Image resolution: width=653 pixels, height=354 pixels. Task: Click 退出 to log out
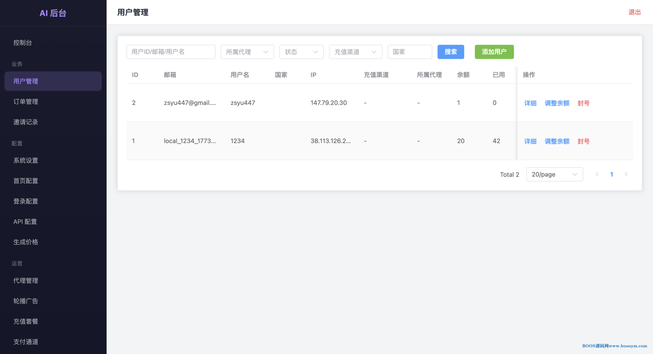634,12
